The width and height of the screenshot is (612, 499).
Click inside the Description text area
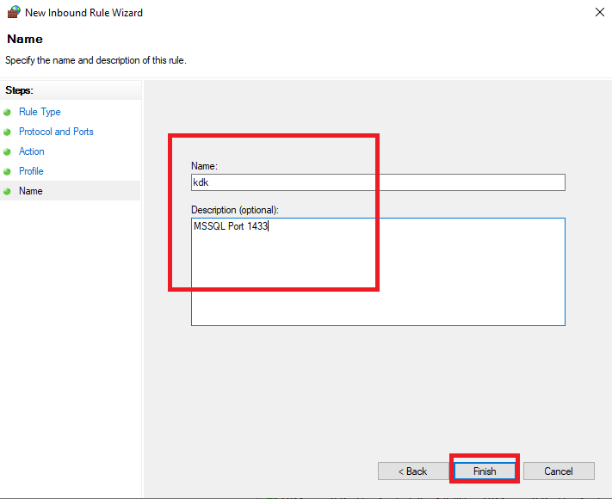pyautogui.click(x=378, y=272)
